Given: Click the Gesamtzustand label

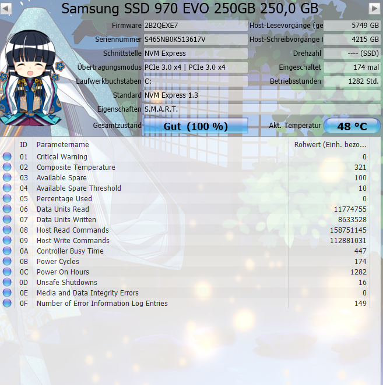Looking at the screenshot, I should pos(117,126).
